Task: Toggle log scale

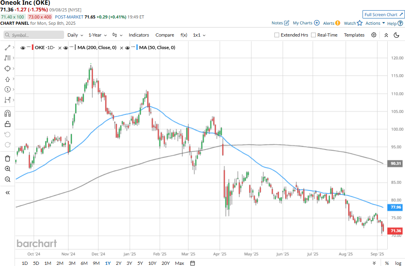Action: point(398,263)
